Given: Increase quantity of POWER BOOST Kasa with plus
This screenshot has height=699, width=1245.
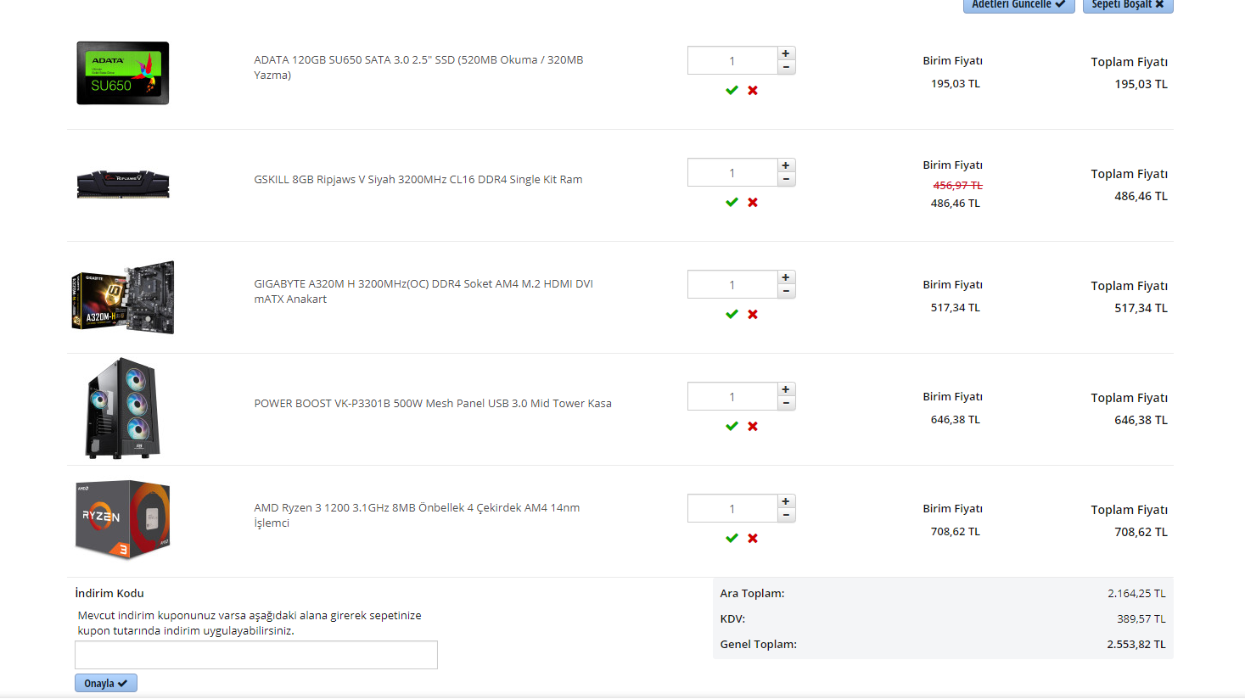Looking at the screenshot, I should [x=786, y=389].
